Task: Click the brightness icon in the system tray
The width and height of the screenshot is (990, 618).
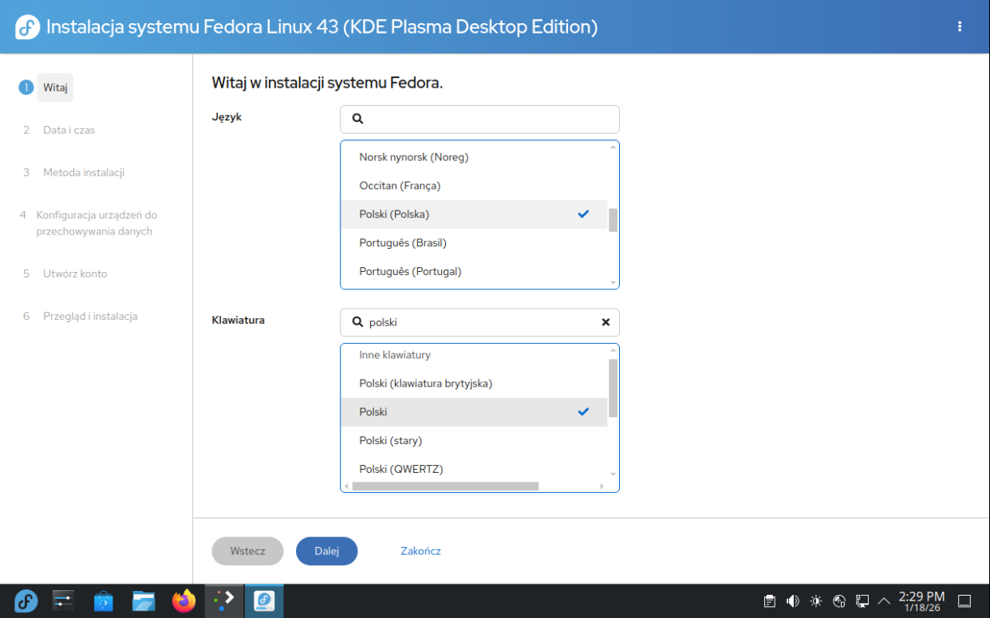Action: click(815, 600)
